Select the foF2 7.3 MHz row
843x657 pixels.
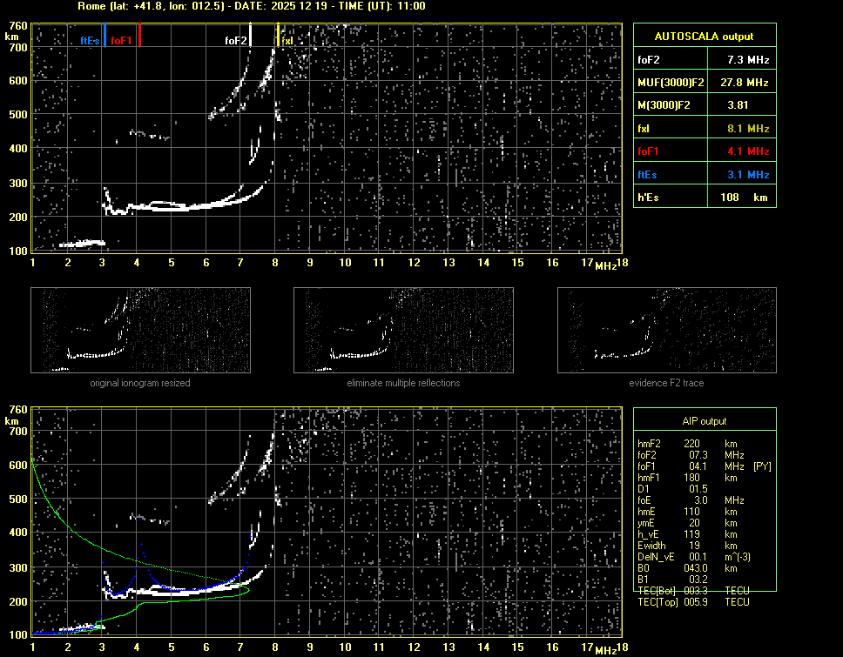tap(704, 60)
